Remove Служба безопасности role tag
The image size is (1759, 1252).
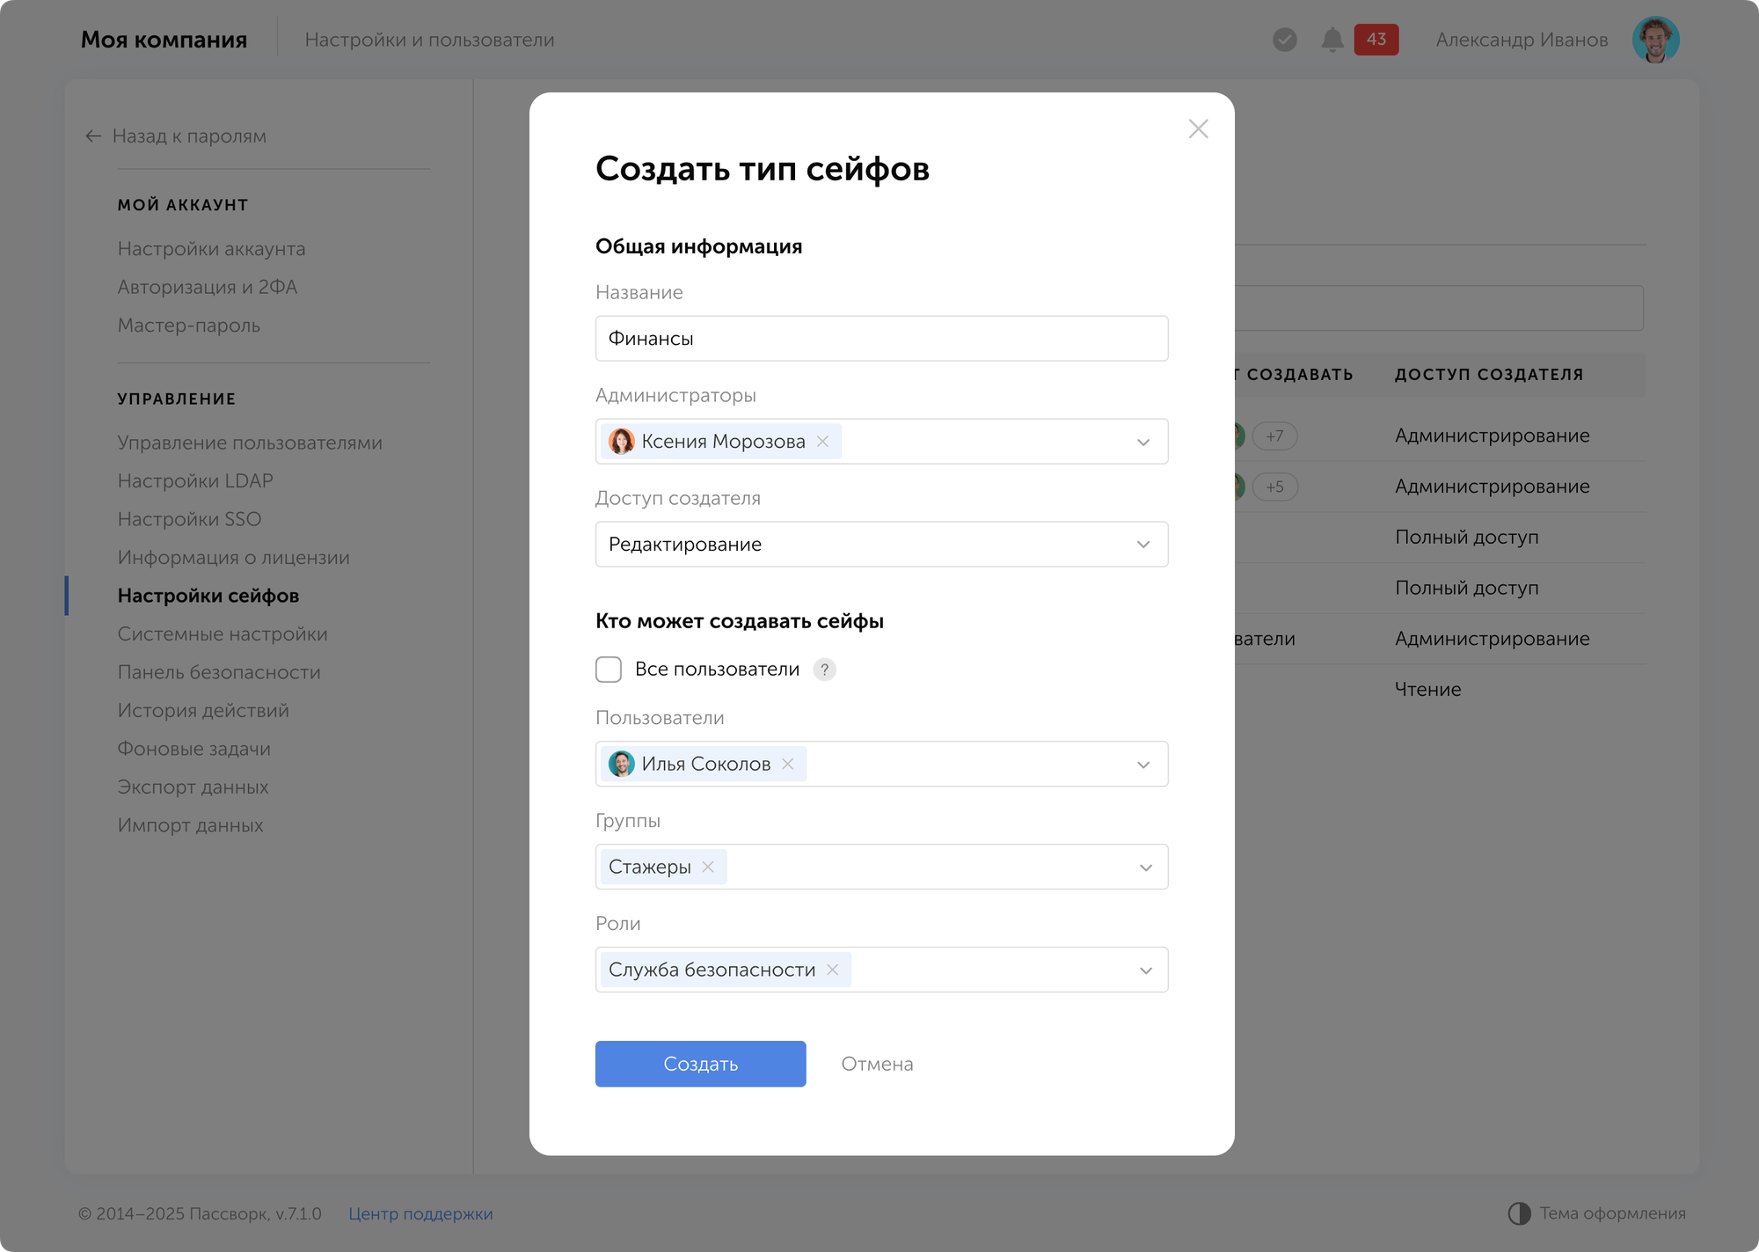(832, 970)
